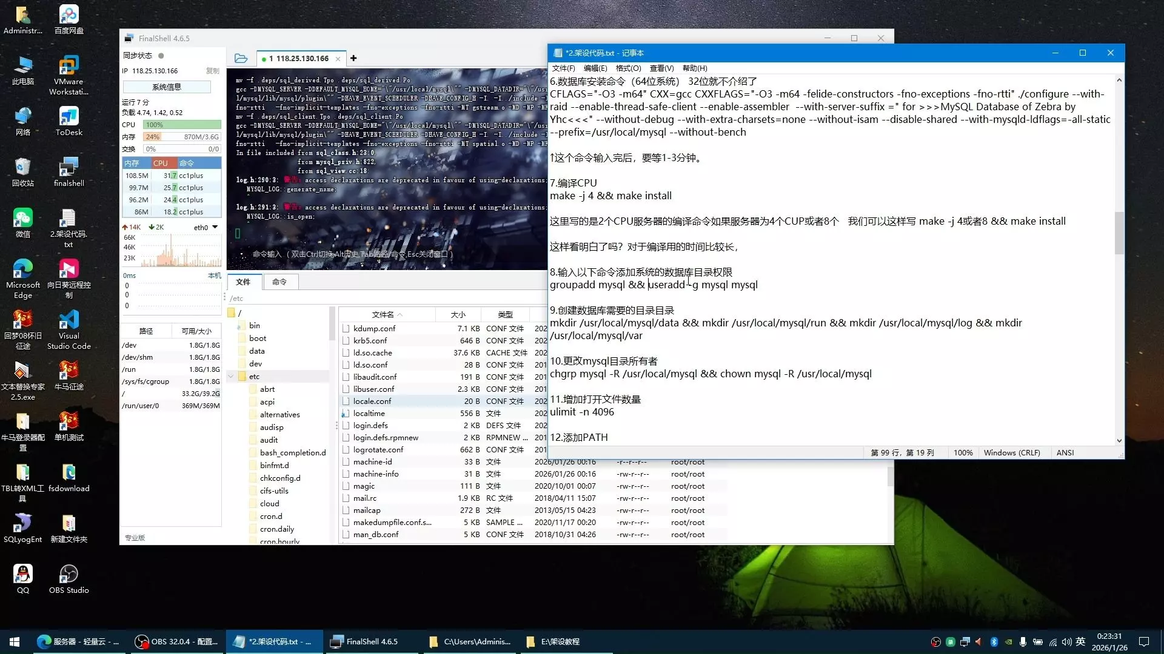The width and height of the screenshot is (1164, 654).
Task: Click the microphone icon in the system tray
Action: (1023, 642)
